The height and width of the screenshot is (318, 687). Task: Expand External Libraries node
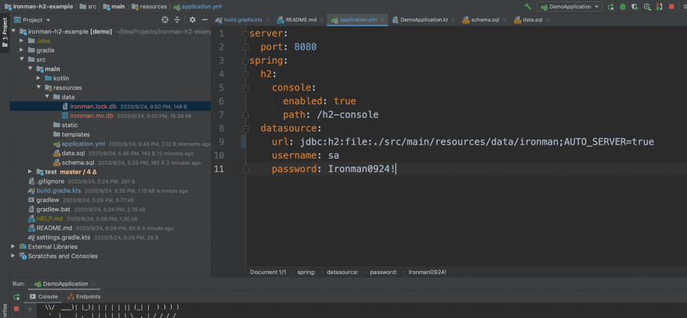pyautogui.click(x=13, y=247)
